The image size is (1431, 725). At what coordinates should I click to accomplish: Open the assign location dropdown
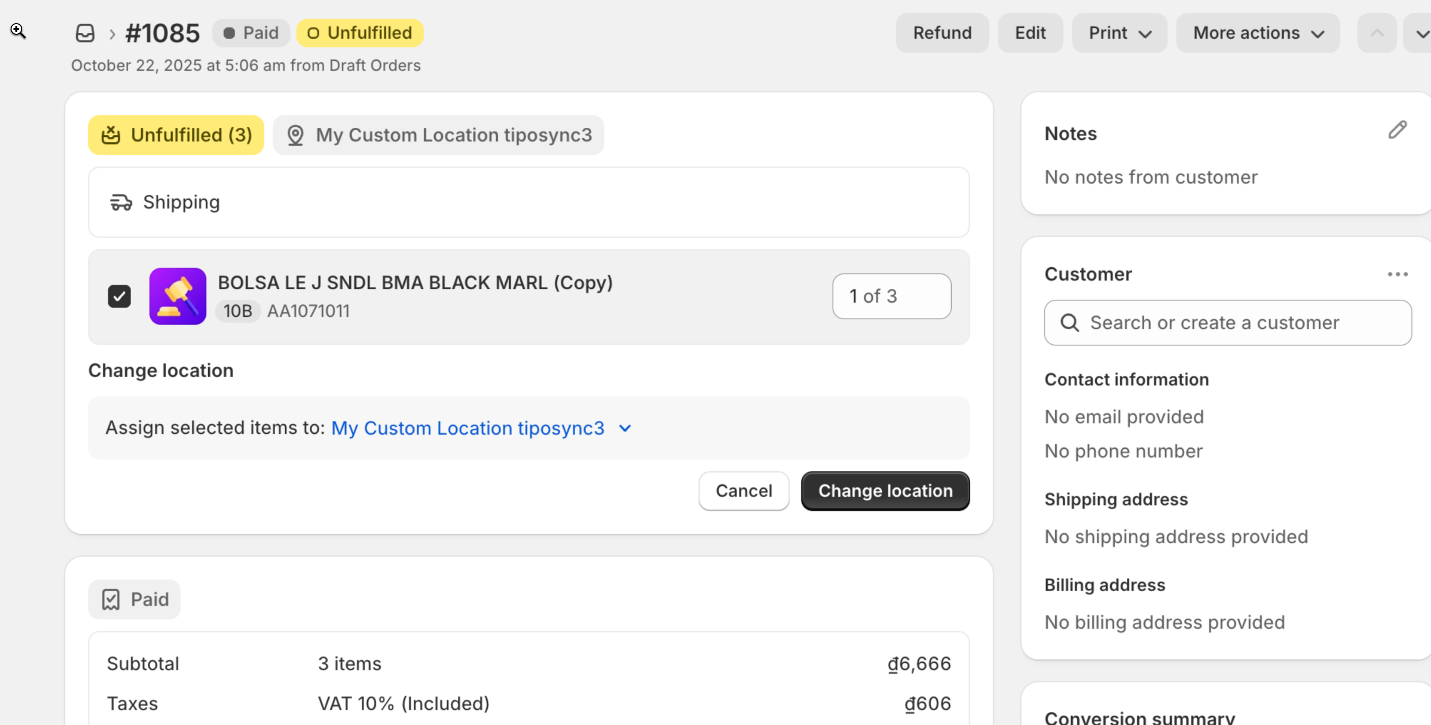(625, 428)
